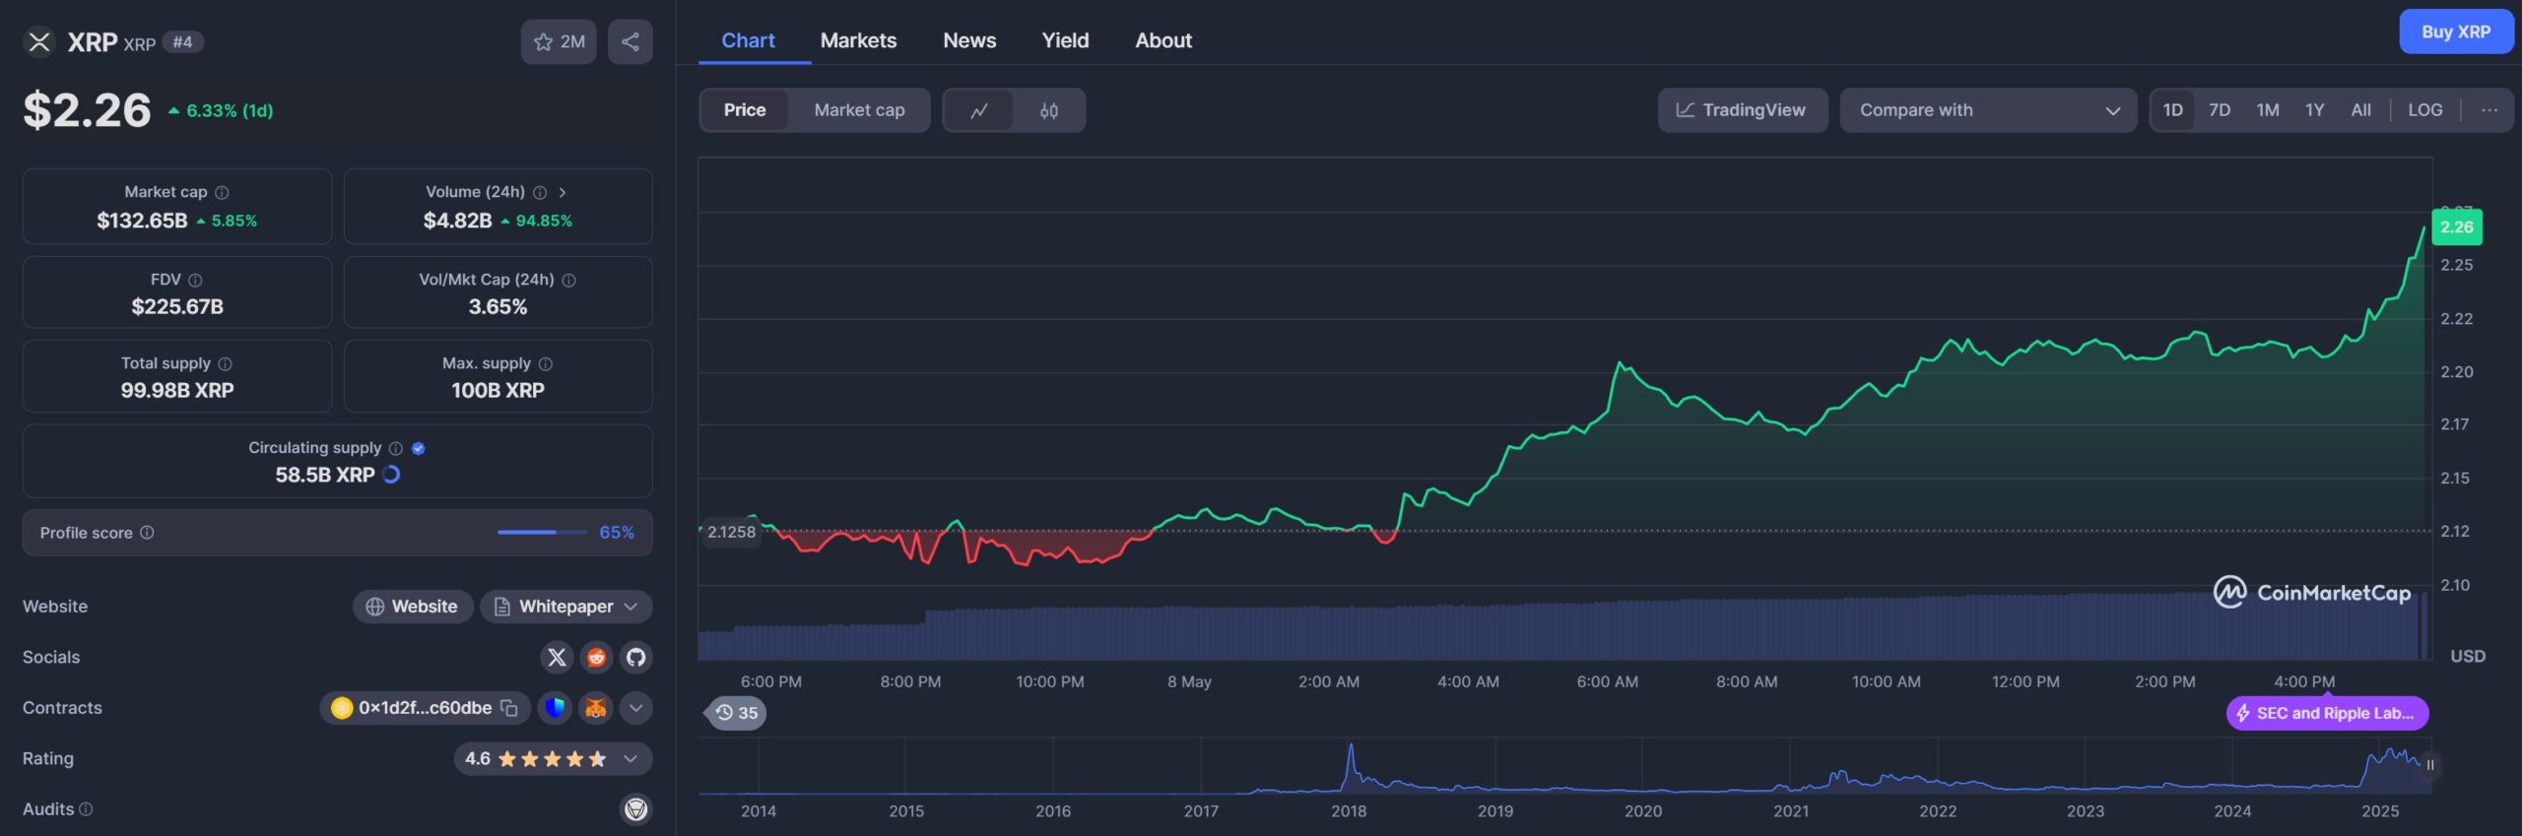Copy the 0x1d2f...c60dbe contract address
Screen dimensions: 2522x836
(509, 708)
